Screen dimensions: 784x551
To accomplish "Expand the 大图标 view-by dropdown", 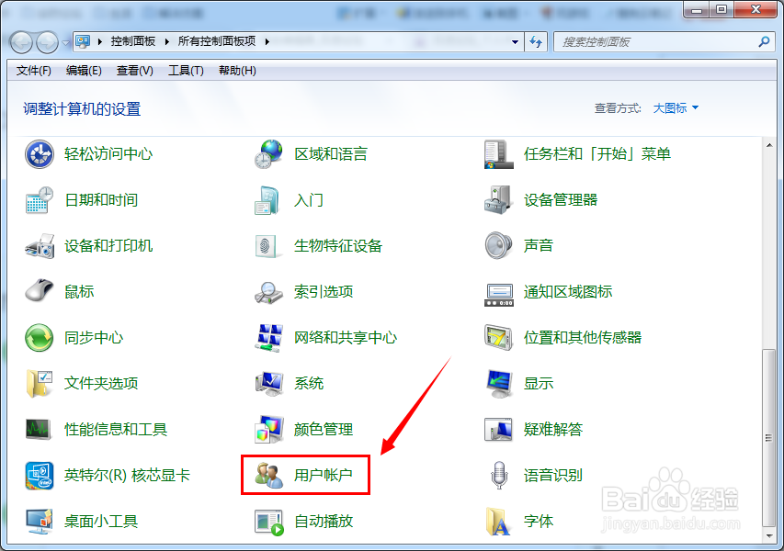I will (x=675, y=107).
